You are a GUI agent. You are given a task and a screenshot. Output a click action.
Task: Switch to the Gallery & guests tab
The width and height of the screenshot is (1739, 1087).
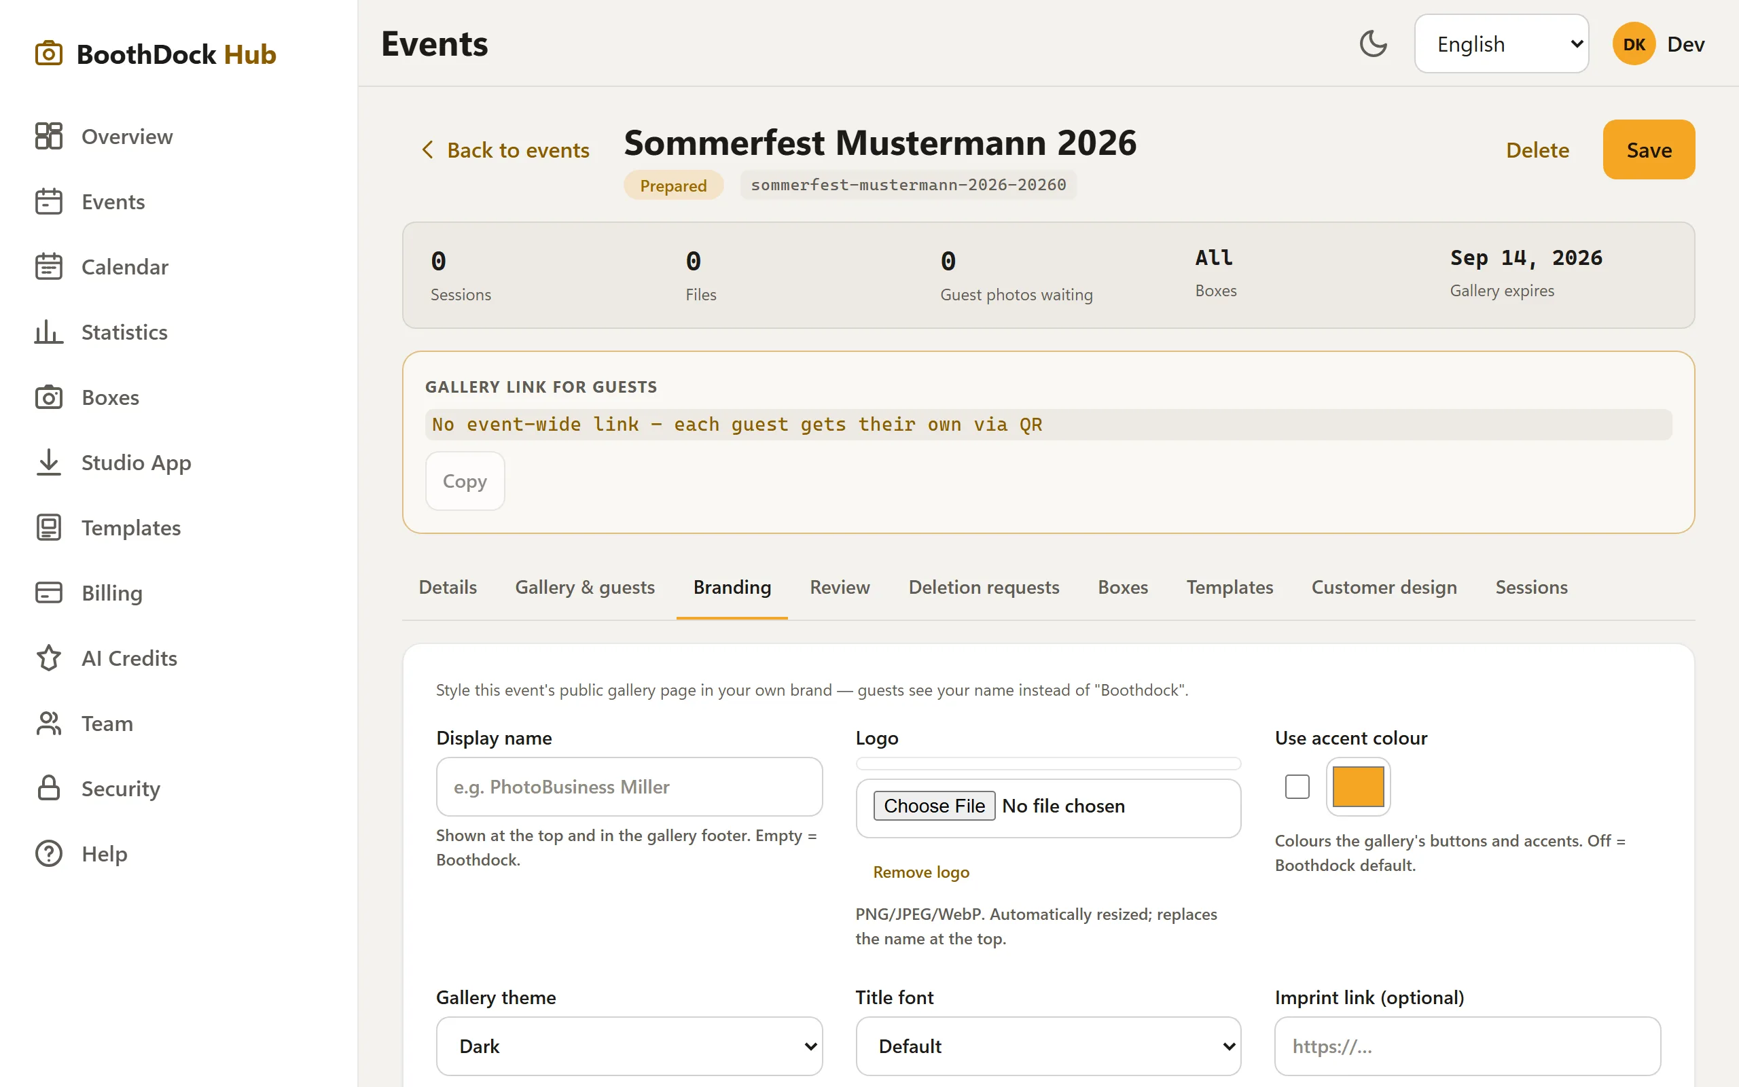(x=585, y=588)
